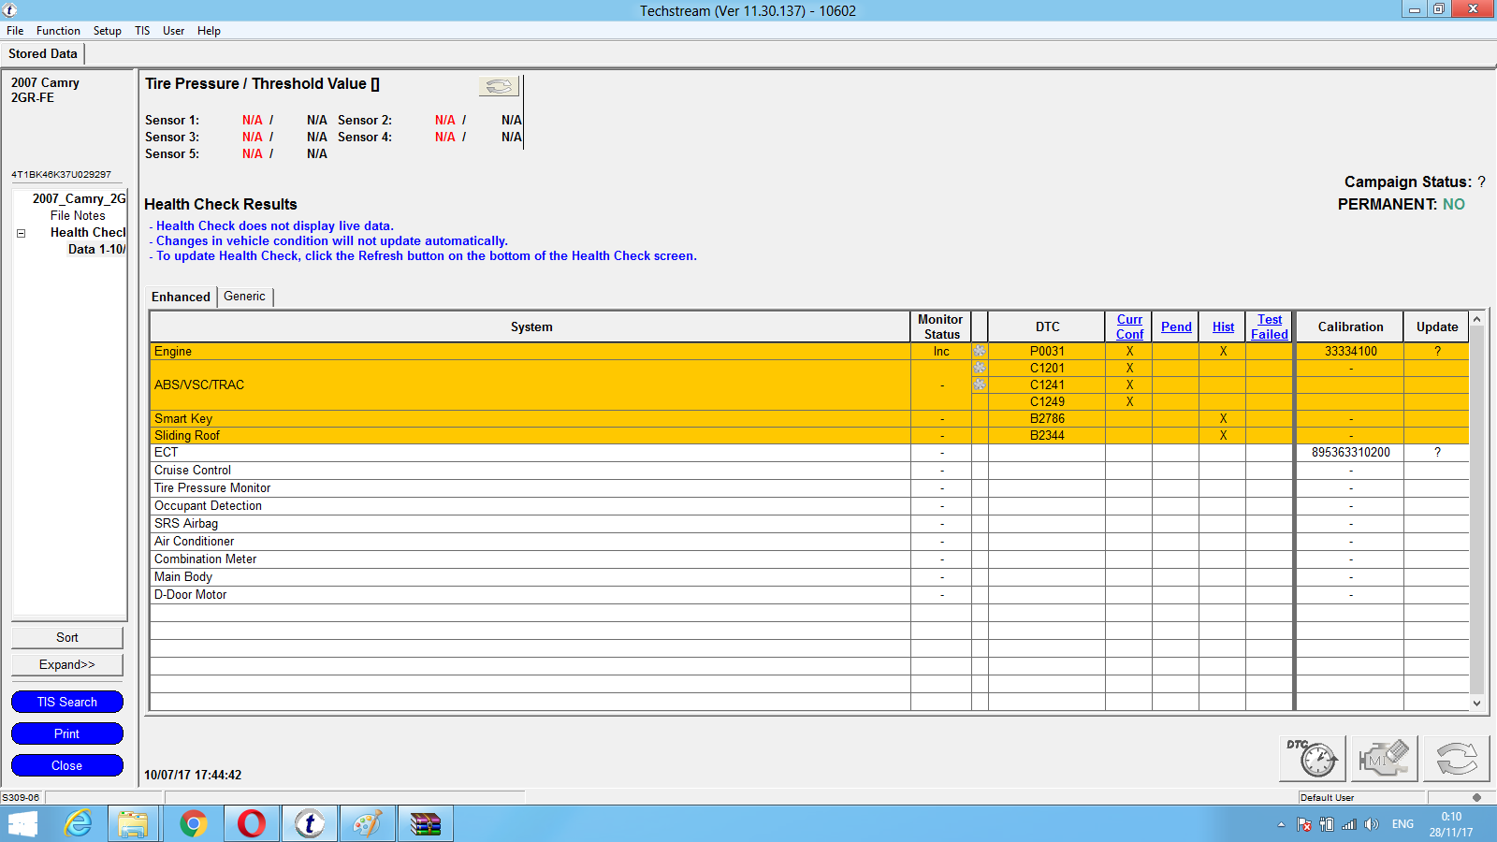Click the Test Failed column header link

1269,327
